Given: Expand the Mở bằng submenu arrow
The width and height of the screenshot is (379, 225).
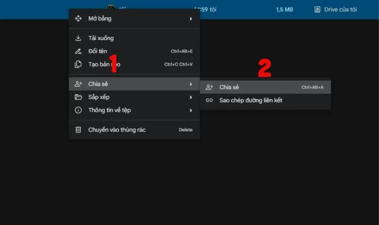Looking at the screenshot, I should [x=191, y=19].
